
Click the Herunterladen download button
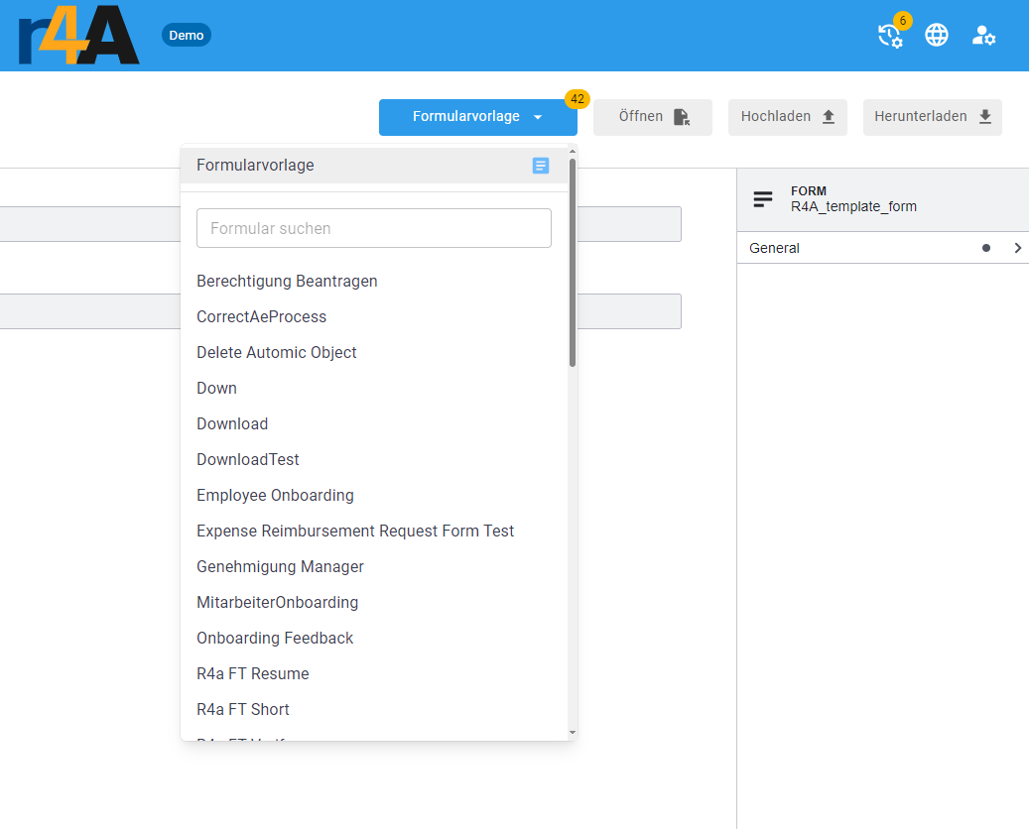coord(932,117)
